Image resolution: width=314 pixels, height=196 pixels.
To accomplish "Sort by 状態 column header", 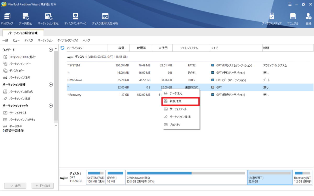I will point(288,48).
